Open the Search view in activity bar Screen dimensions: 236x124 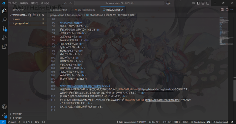pyautogui.click(x=4, y=20)
